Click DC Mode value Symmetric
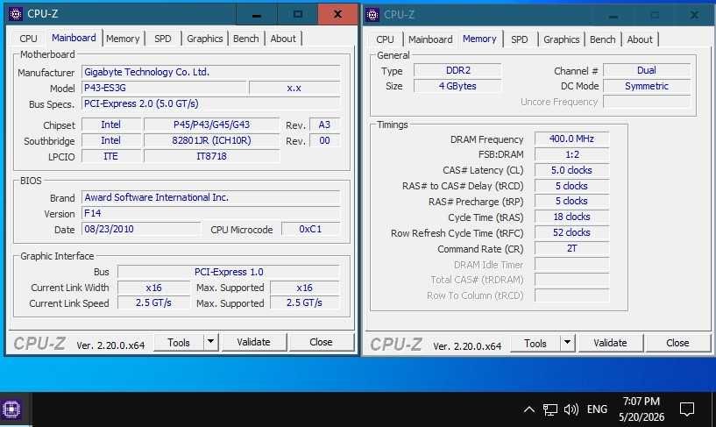The width and height of the screenshot is (716, 427). [647, 86]
